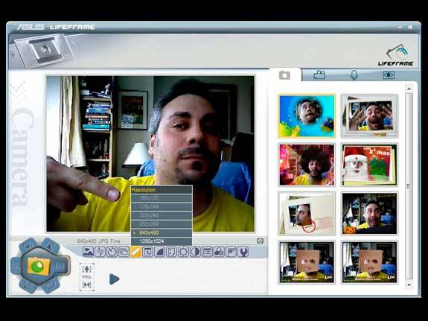Image resolution: width=428 pixels, height=321 pixels.
Task: Click the half-circle contrast icon
Action: [195, 252]
